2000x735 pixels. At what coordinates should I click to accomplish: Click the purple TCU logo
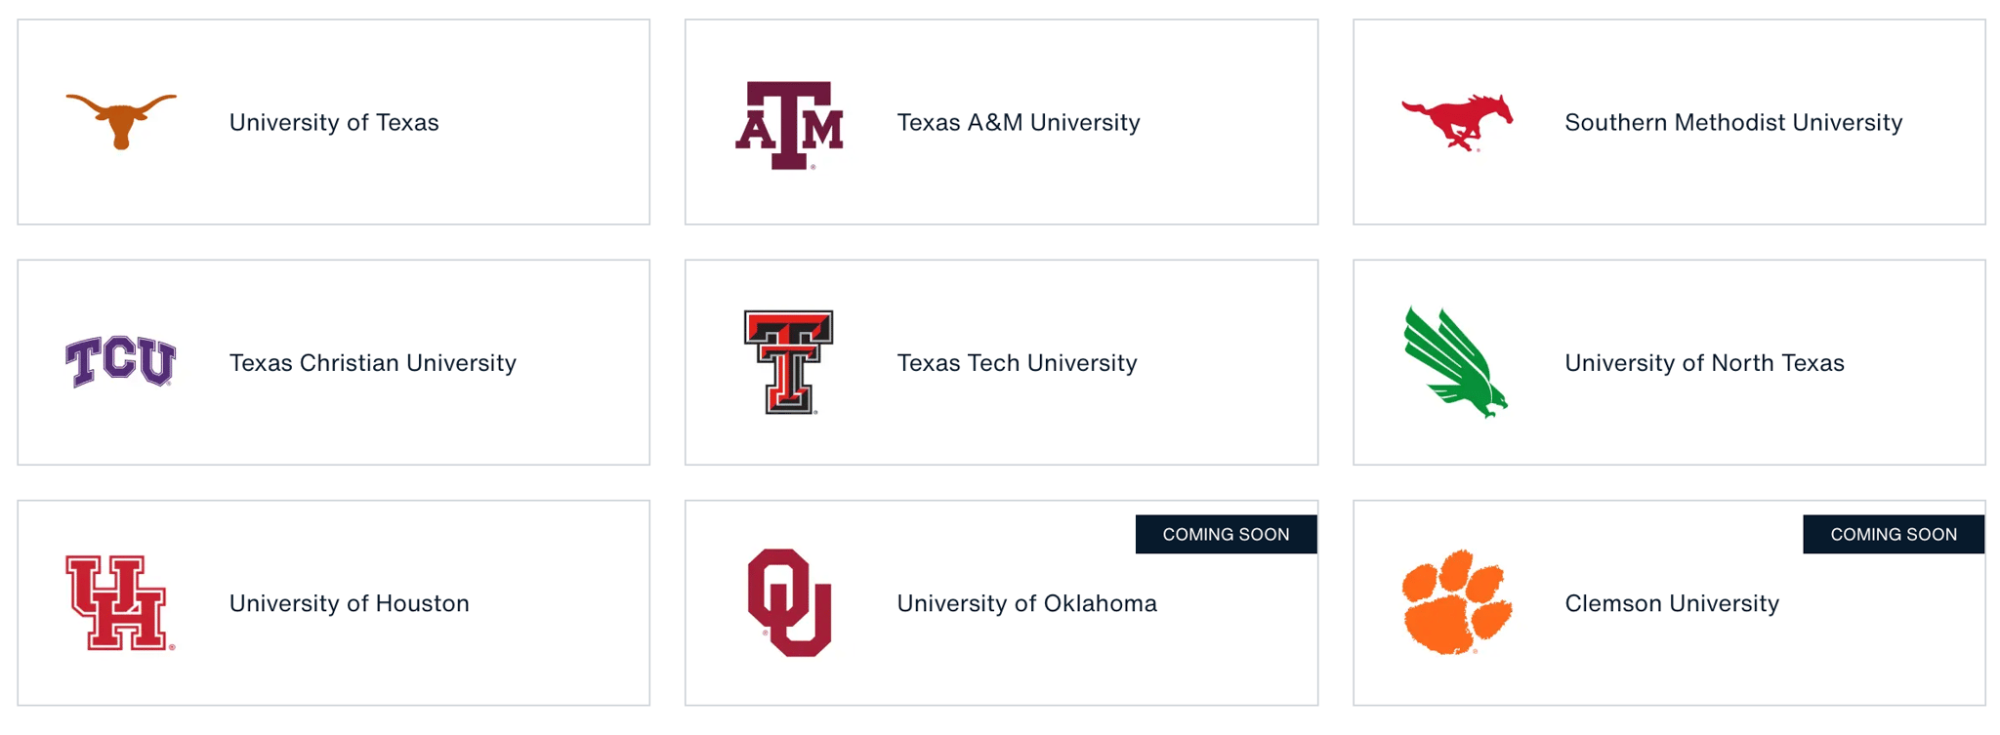click(121, 361)
